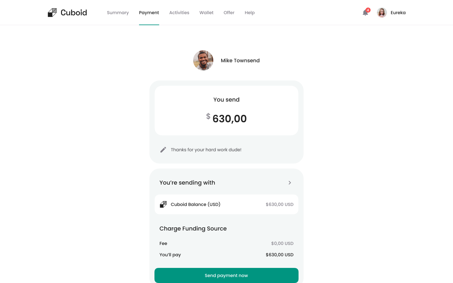Open the Wallet tab
Image resolution: width=453 pixels, height=283 pixels.
point(206,13)
